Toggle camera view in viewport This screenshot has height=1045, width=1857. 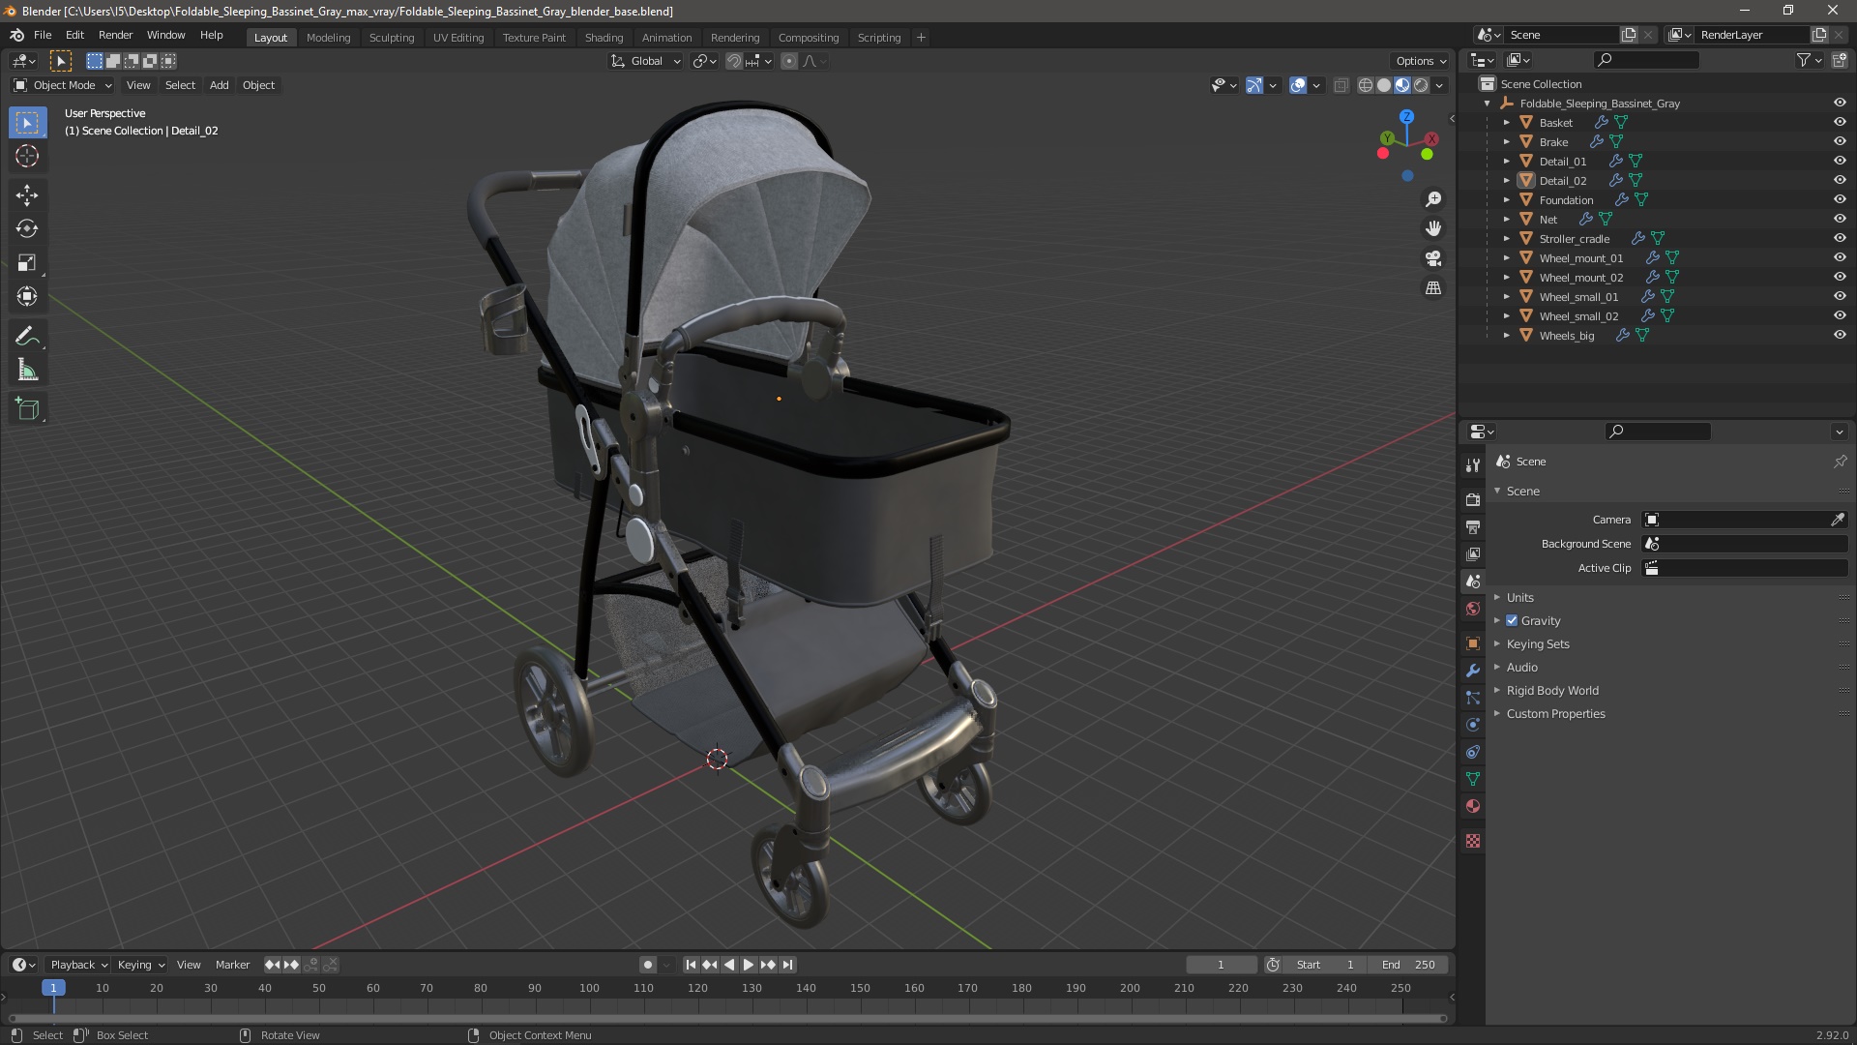1433,258
